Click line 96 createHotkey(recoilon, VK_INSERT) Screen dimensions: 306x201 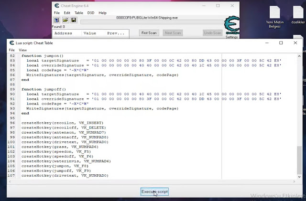point(62,123)
